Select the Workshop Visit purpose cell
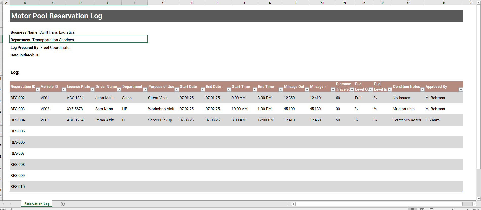The width and height of the screenshot is (481, 210). tap(163, 109)
